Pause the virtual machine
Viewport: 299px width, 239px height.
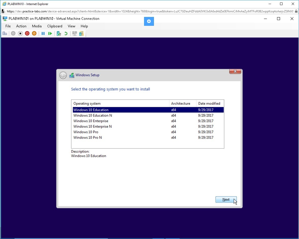(43, 33)
